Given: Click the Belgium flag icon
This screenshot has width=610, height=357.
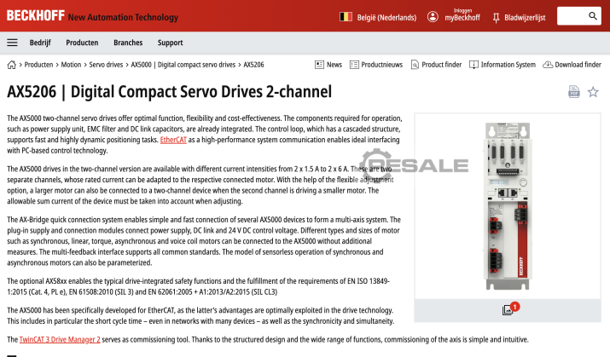Looking at the screenshot, I should tap(346, 17).
